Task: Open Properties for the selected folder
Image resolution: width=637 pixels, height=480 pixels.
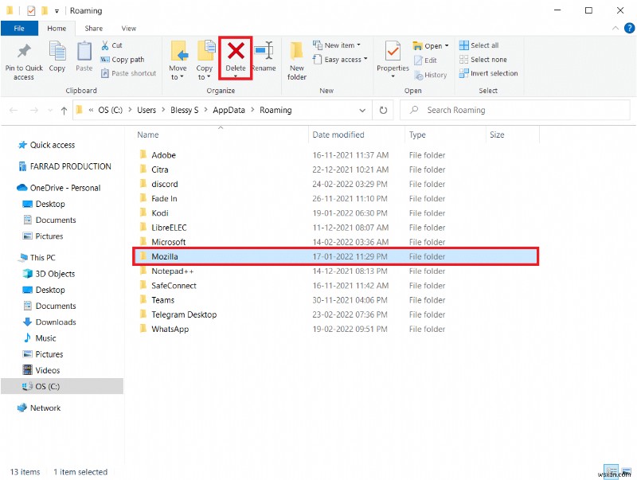Action: coord(392,58)
